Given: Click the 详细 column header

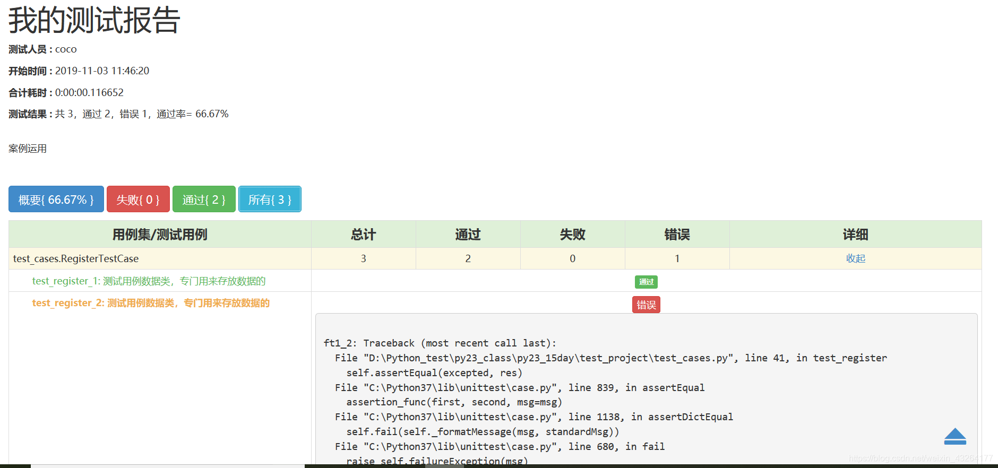Looking at the screenshot, I should (x=855, y=235).
